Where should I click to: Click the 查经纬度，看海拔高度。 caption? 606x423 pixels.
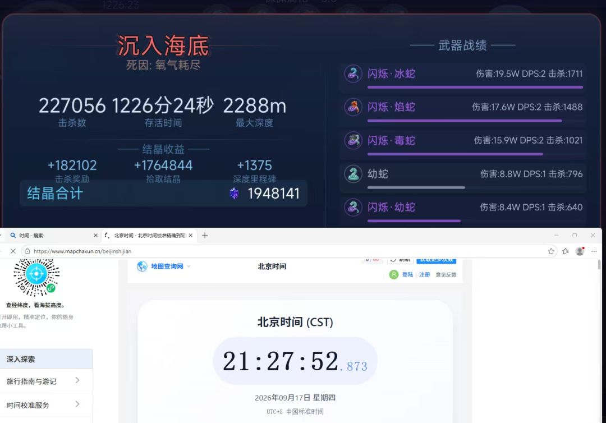point(35,305)
